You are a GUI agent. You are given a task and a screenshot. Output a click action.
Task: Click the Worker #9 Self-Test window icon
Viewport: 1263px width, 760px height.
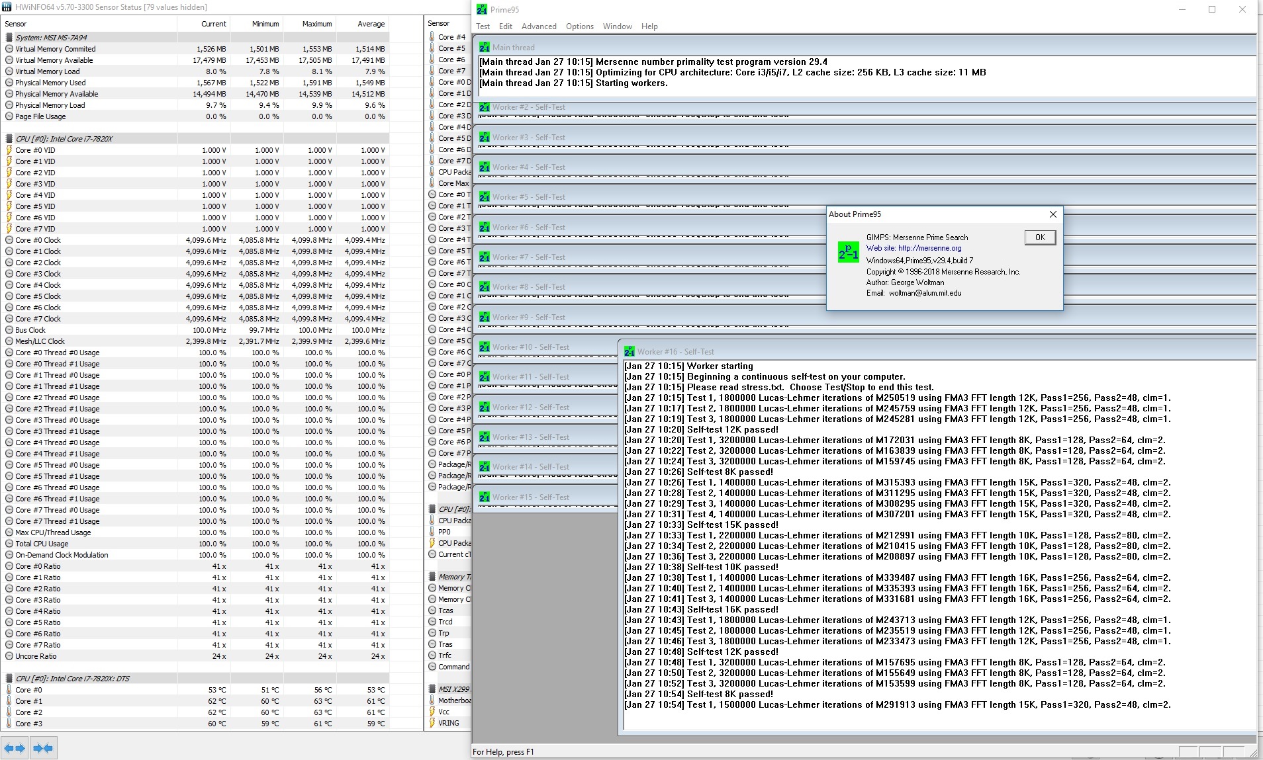coord(485,317)
